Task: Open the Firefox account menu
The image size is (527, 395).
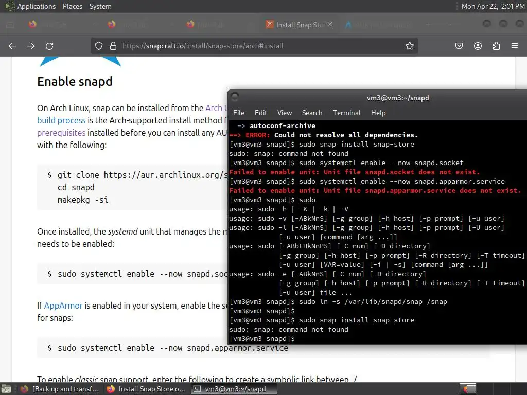Action: point(478,46)
